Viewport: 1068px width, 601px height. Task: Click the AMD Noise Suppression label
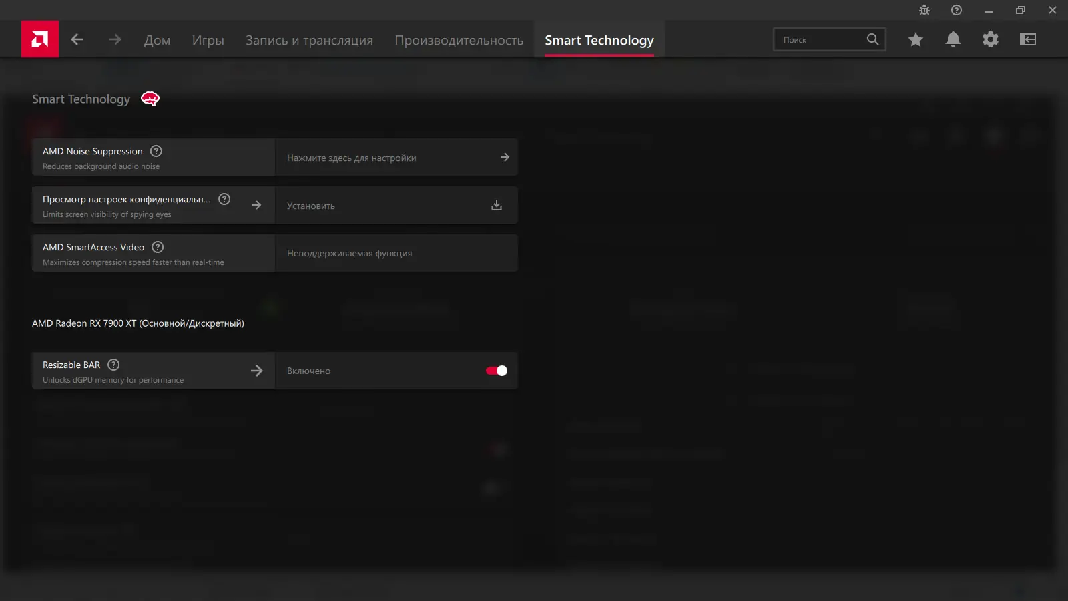pos(93,151)
